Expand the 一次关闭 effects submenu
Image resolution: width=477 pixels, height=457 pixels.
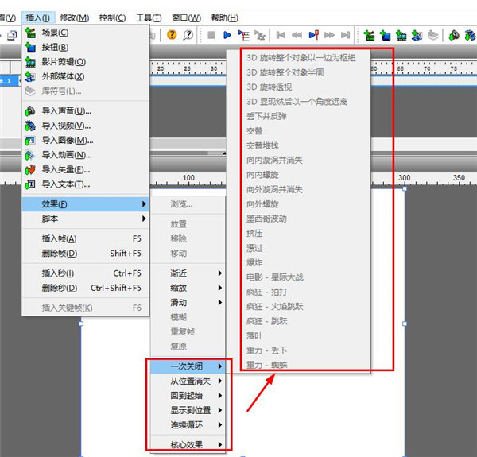188,367
